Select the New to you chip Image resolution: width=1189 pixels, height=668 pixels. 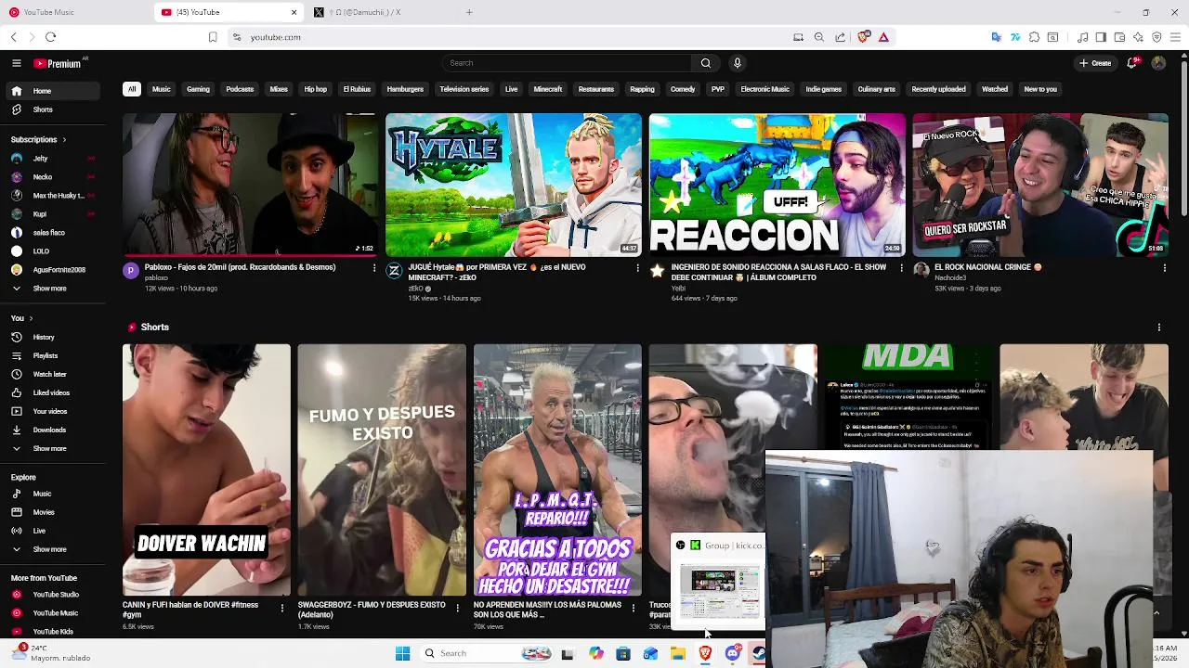tap(1040, 89)
